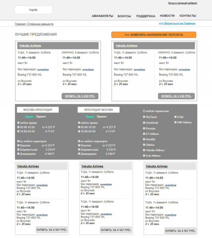The image size is (212, 238).
Task: Pick Globus in the carrier filter
Action: pyautogui.click(x=148, y=145)
